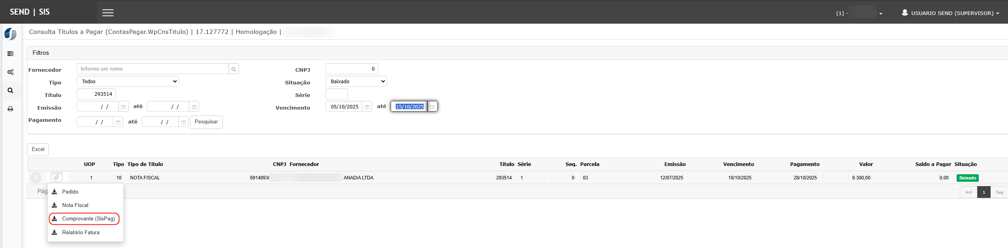Click the Tipo de Título column header

(145, 164)
